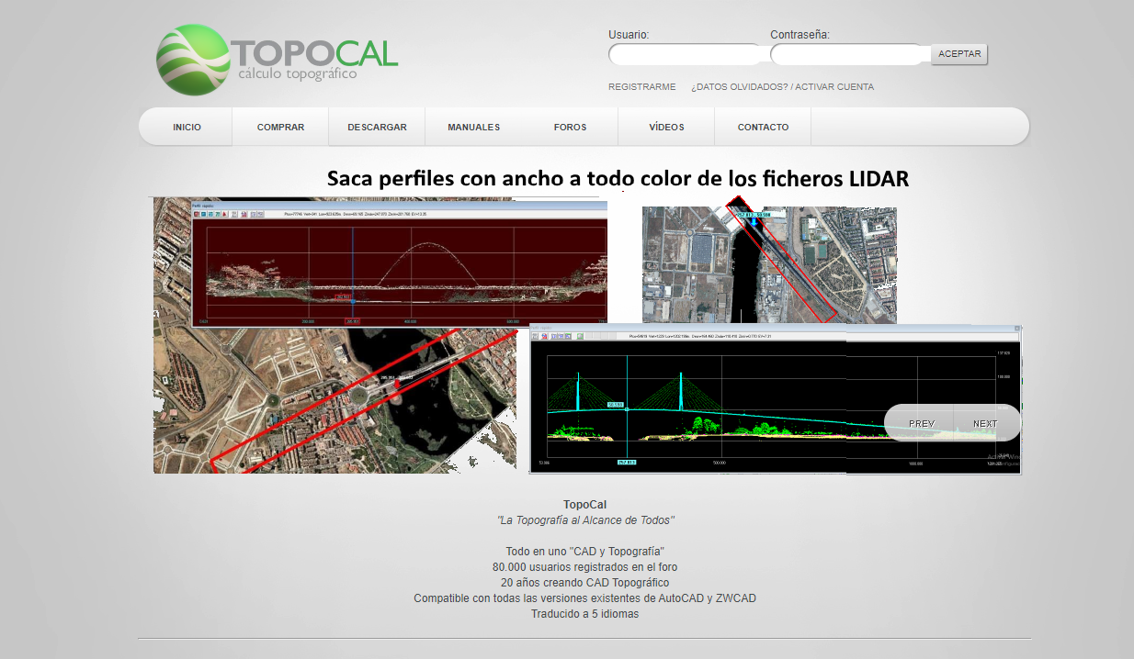
Task: Switch to the COMPRAR tab
Action: 281,127
